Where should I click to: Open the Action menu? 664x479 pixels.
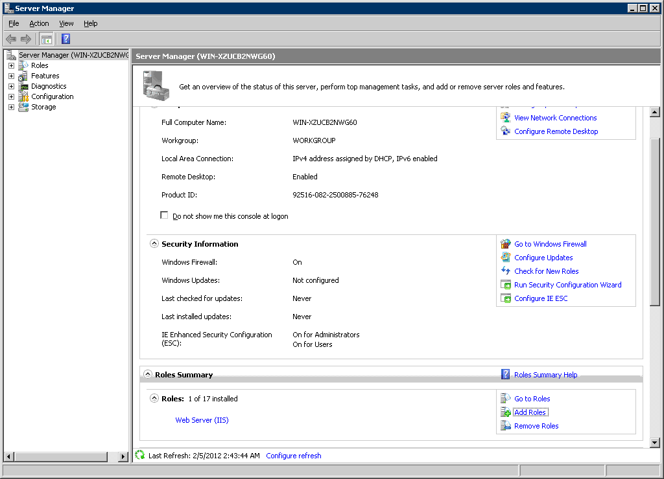click(39, 23)
